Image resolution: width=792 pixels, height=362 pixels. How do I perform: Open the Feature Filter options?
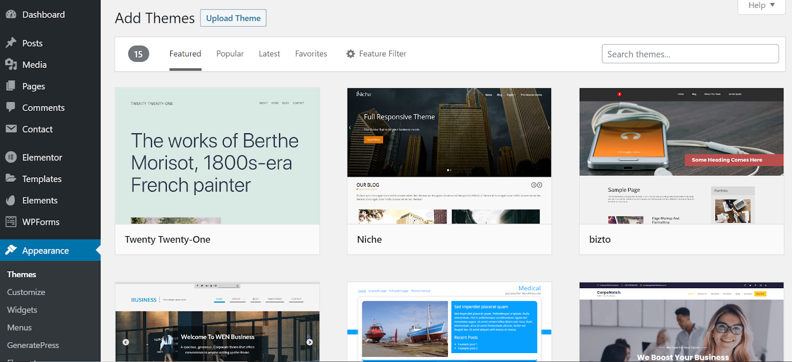(376, 53)
